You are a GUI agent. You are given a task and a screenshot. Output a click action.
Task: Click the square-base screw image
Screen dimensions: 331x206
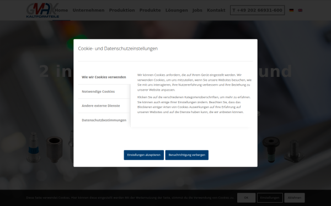[294, 151]
